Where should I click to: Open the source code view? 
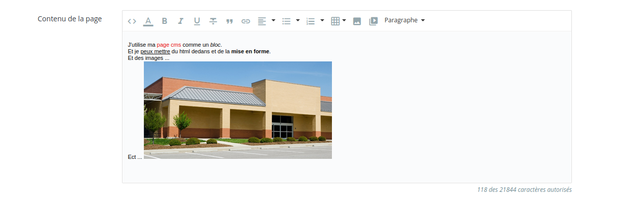pyautogui.click(x=132, y=21)
